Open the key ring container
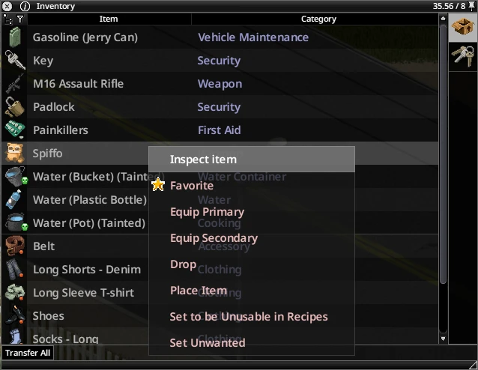Viewport: 478px width, 370px height. pos(462,55)
